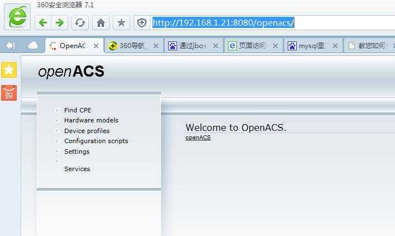Click the bullet arrow beside Device profiles

57,131
